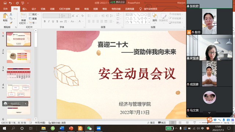Image resolution: width=235 pixels, height=132 pixels.
Task: Select slide 3 thumbnail with table
Action: (x=19, y=73)
